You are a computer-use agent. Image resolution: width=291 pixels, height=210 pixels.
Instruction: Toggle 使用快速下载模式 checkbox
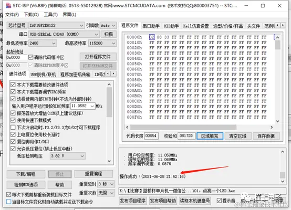(x=13, y=120)
